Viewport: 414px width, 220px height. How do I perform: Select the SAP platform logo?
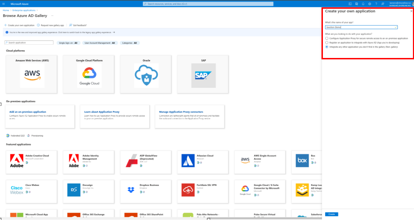click(203, 75)
